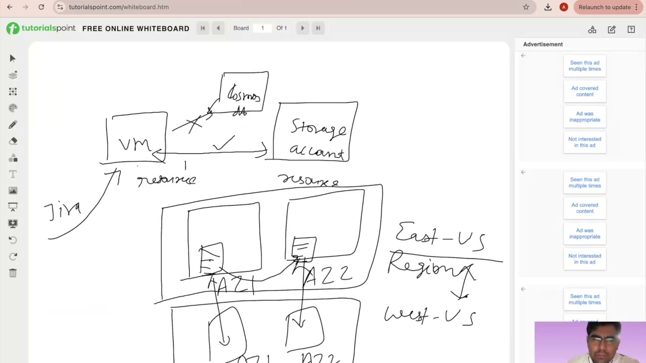This screenshot has height=363, width=646.
Task: Undo the last drawing stroke
Action: [13, 240]
